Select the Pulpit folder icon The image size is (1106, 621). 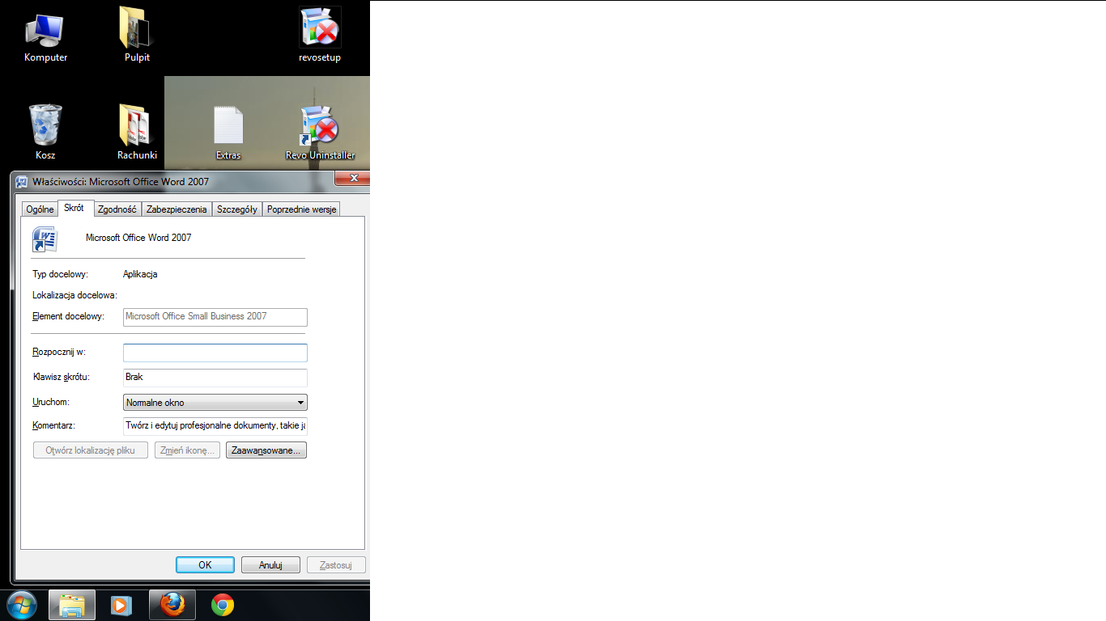point(137,36)
